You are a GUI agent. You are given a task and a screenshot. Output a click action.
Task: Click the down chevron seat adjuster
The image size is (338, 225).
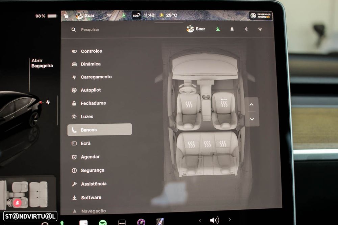click(x=252, y=119)
